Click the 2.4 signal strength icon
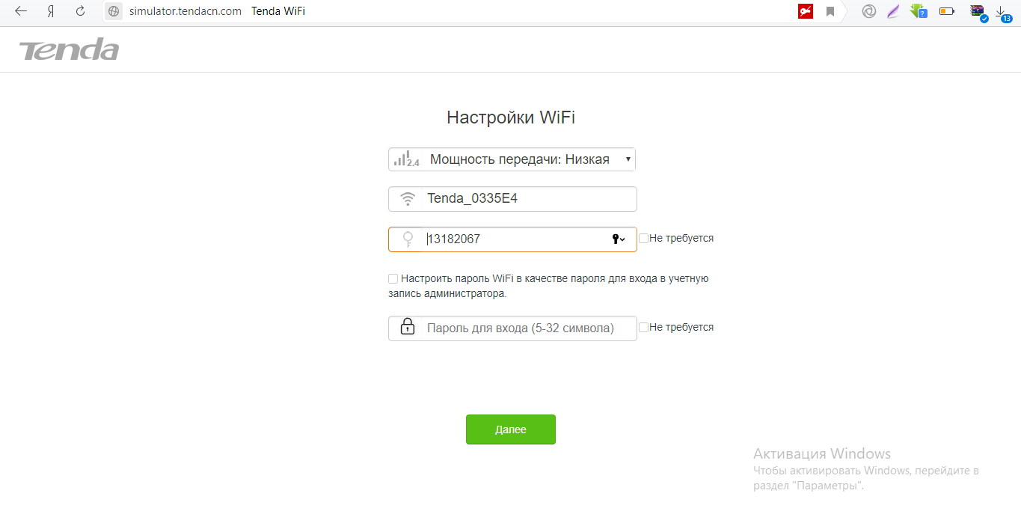Viewport: 1021px width, 517px height. click(x=406, y=159)
